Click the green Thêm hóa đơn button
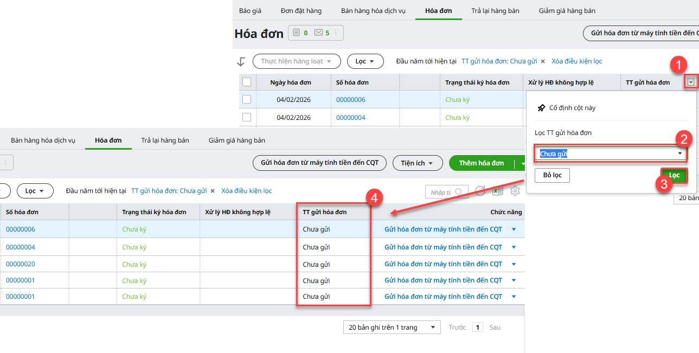This screenshot has height=353, width=699. click(x=482, y=163)
